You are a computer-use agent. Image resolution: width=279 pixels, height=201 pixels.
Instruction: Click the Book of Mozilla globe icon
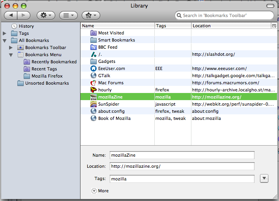[94, 118]
